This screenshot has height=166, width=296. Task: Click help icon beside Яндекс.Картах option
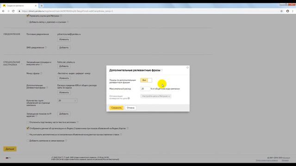pos(128,128)
